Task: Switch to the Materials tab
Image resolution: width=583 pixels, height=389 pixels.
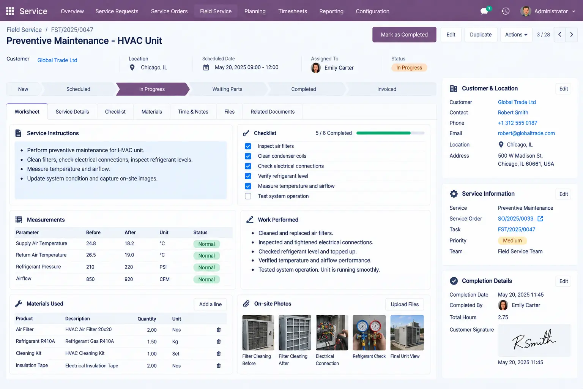Action: click(151, 112)
